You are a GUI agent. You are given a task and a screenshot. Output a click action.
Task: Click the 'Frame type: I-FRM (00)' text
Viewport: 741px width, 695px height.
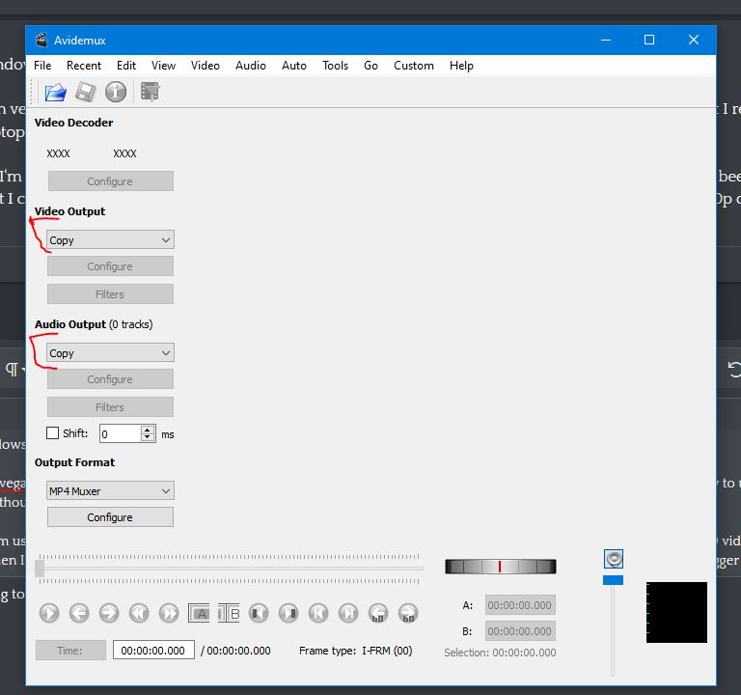pos(356,651)
